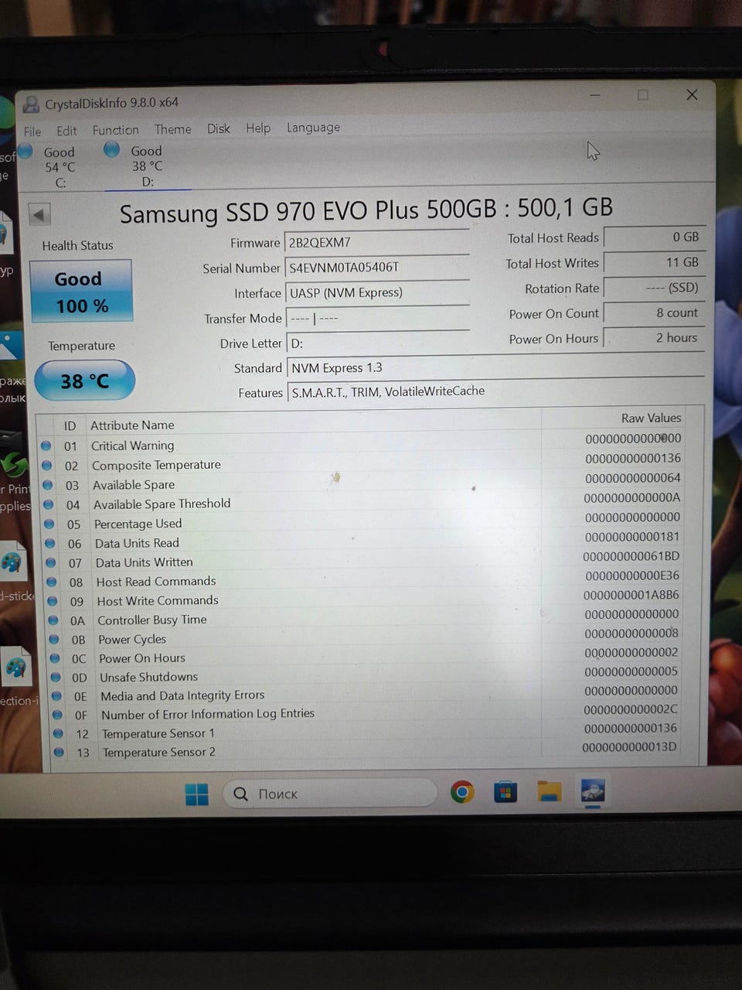
Task: Click the Total Host Reads value
Action: [x=654, y=237]
